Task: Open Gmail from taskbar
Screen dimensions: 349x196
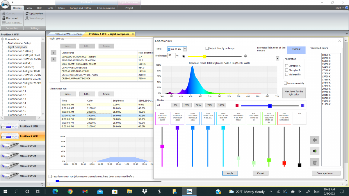Action: pos(85,191)
